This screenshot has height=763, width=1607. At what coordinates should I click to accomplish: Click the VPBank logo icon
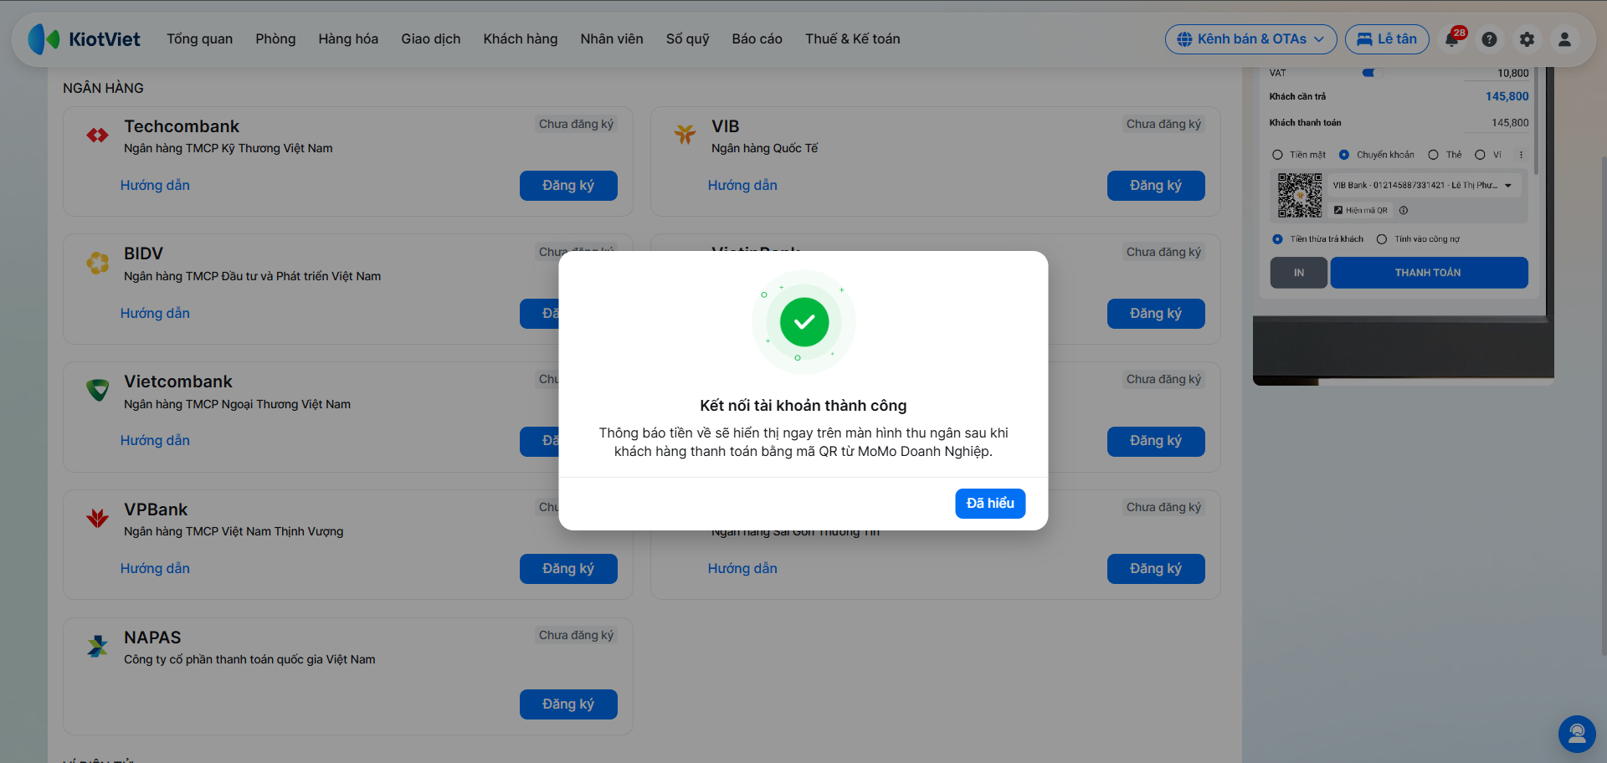[x=98, y=518]
